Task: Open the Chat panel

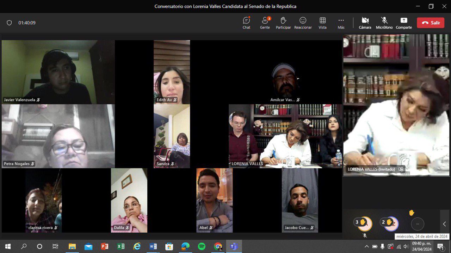Action: [x=246, y=23]
